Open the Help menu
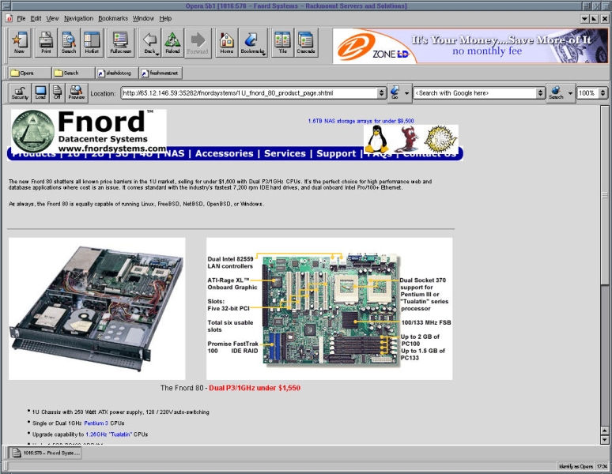Viewport: 612px width, 474px height. click(x=165, y=18)
